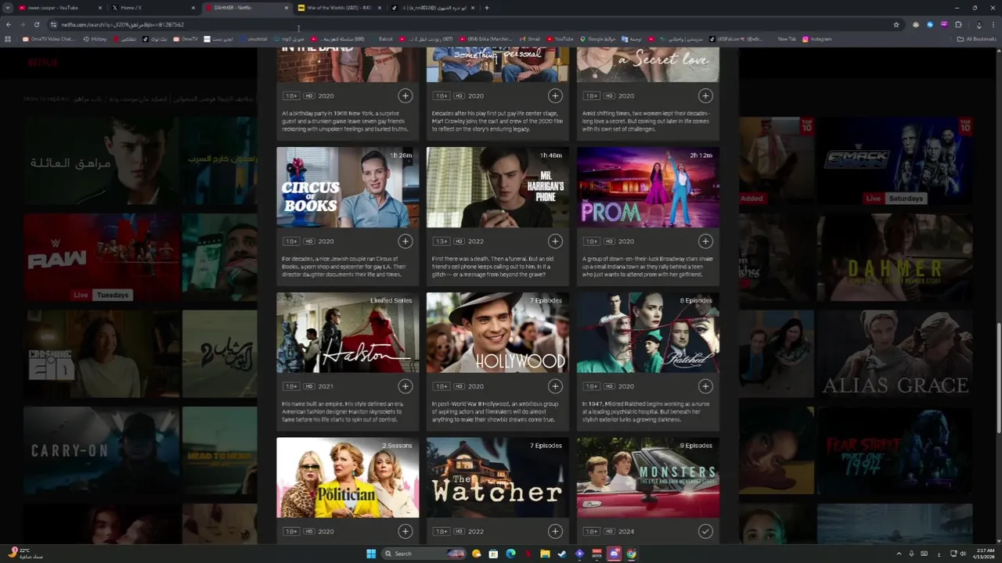Open New Tab bookmark
The height and width of the screenshot is (563, 1002).
pyautogui.click(x=787, y=39)
